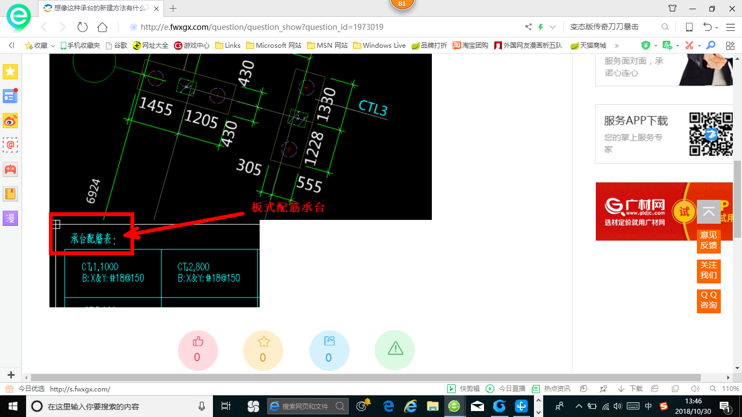742x417 pixels.
Task: Open 网址大全 bookmark
Action: 150,46
